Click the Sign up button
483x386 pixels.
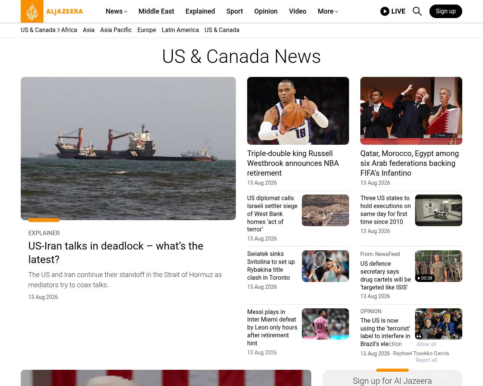(446, 11)
